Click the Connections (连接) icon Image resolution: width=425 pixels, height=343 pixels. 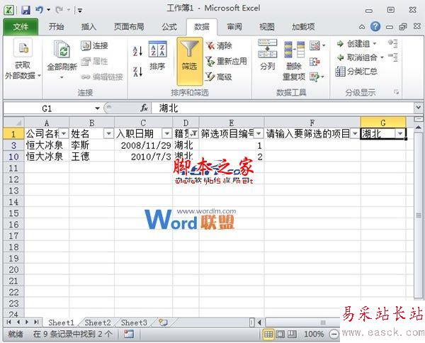click(x=86, y=45)
